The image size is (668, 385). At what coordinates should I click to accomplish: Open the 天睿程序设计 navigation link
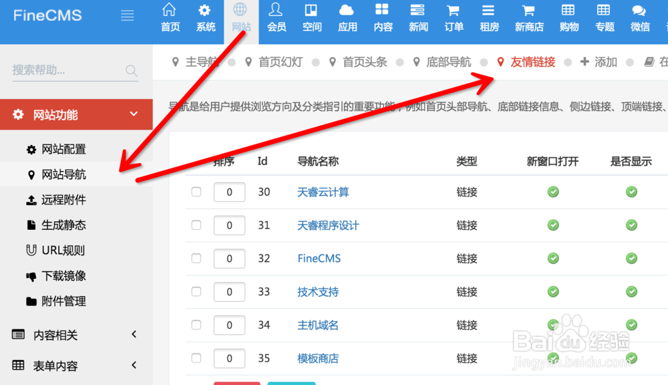[328, 225]
